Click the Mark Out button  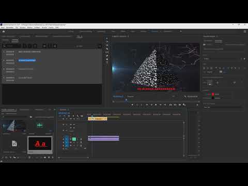142,105
